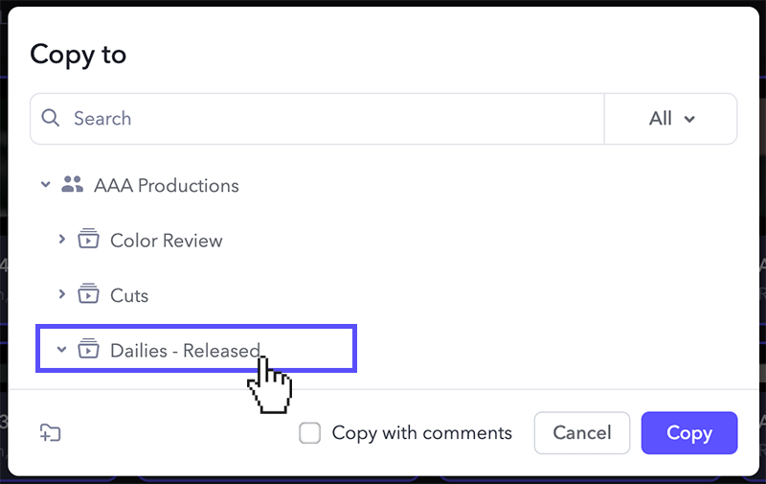The width and height of the screenshot is (766, 484).
Task: Click the Cuts project icon
Action: pos(88,293)
